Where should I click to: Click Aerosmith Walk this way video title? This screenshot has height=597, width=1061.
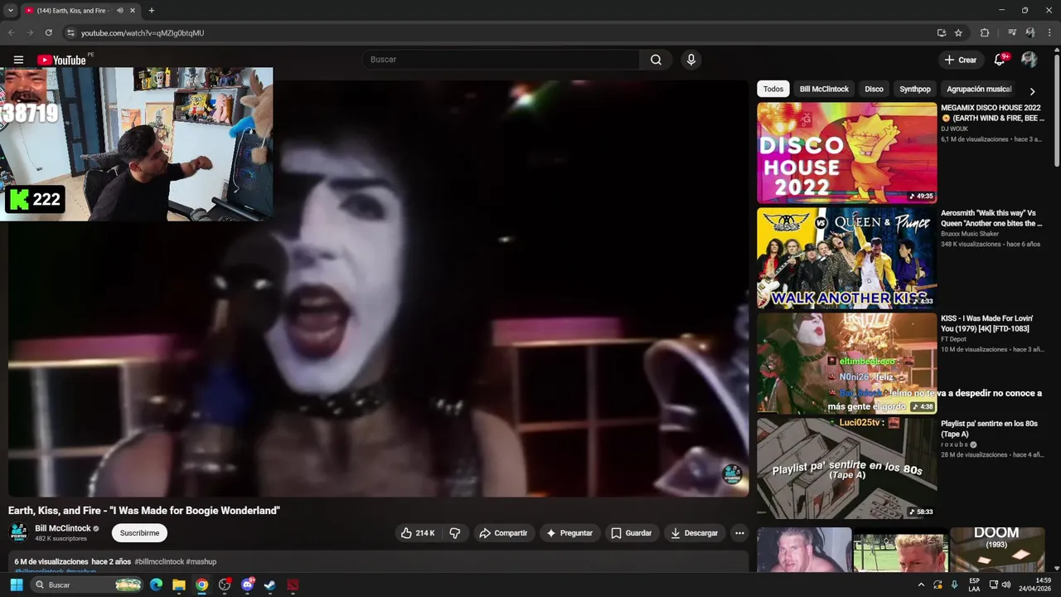pyautogui.click(x=991, y=218)
